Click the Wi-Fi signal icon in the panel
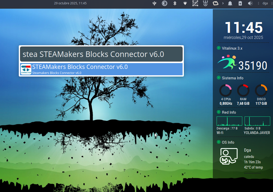Screen dimensions: 273x192 [185, 3]
